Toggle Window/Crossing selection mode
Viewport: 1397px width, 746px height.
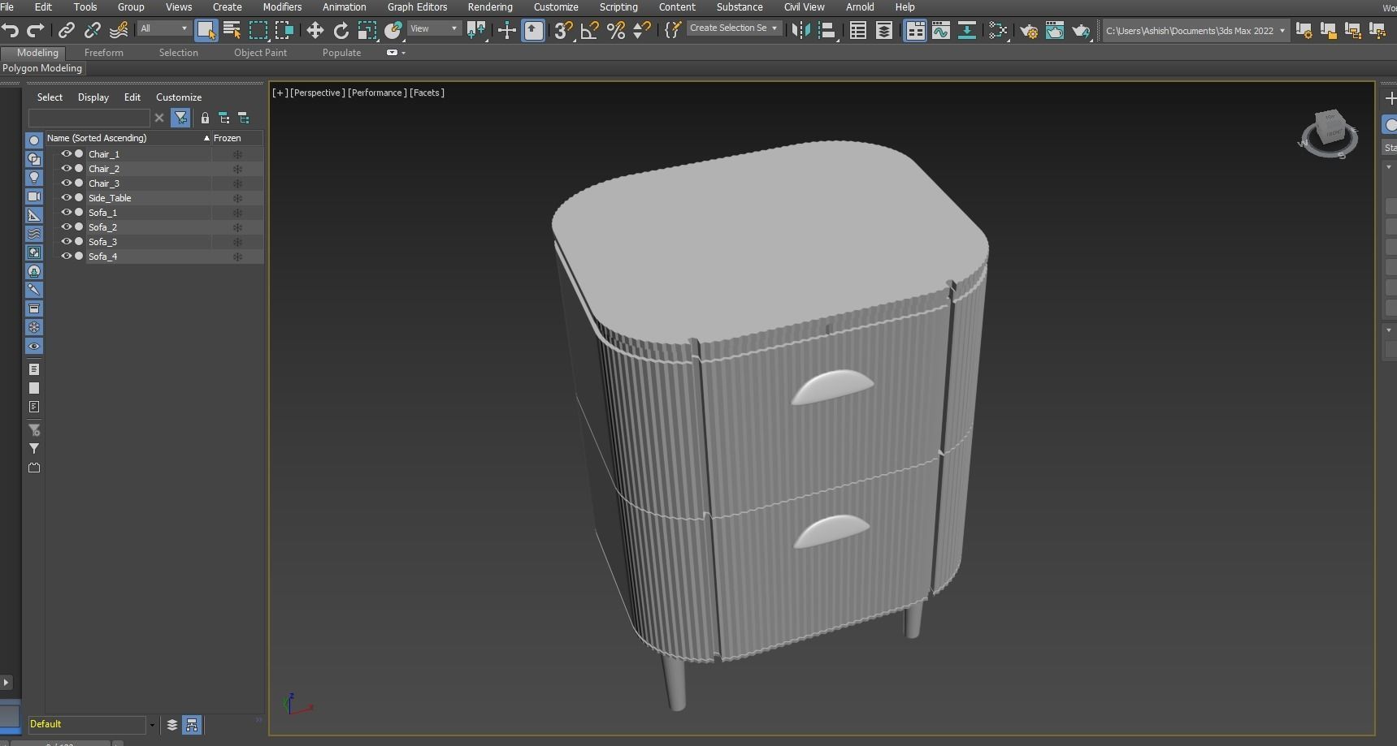[284, 31]
